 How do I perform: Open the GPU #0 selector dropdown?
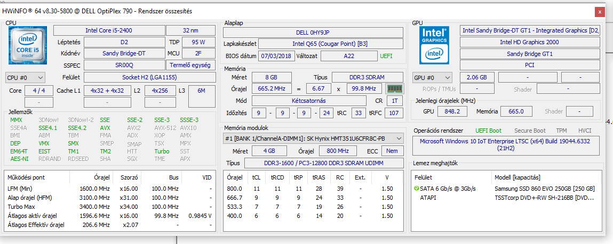click(432, 77)
